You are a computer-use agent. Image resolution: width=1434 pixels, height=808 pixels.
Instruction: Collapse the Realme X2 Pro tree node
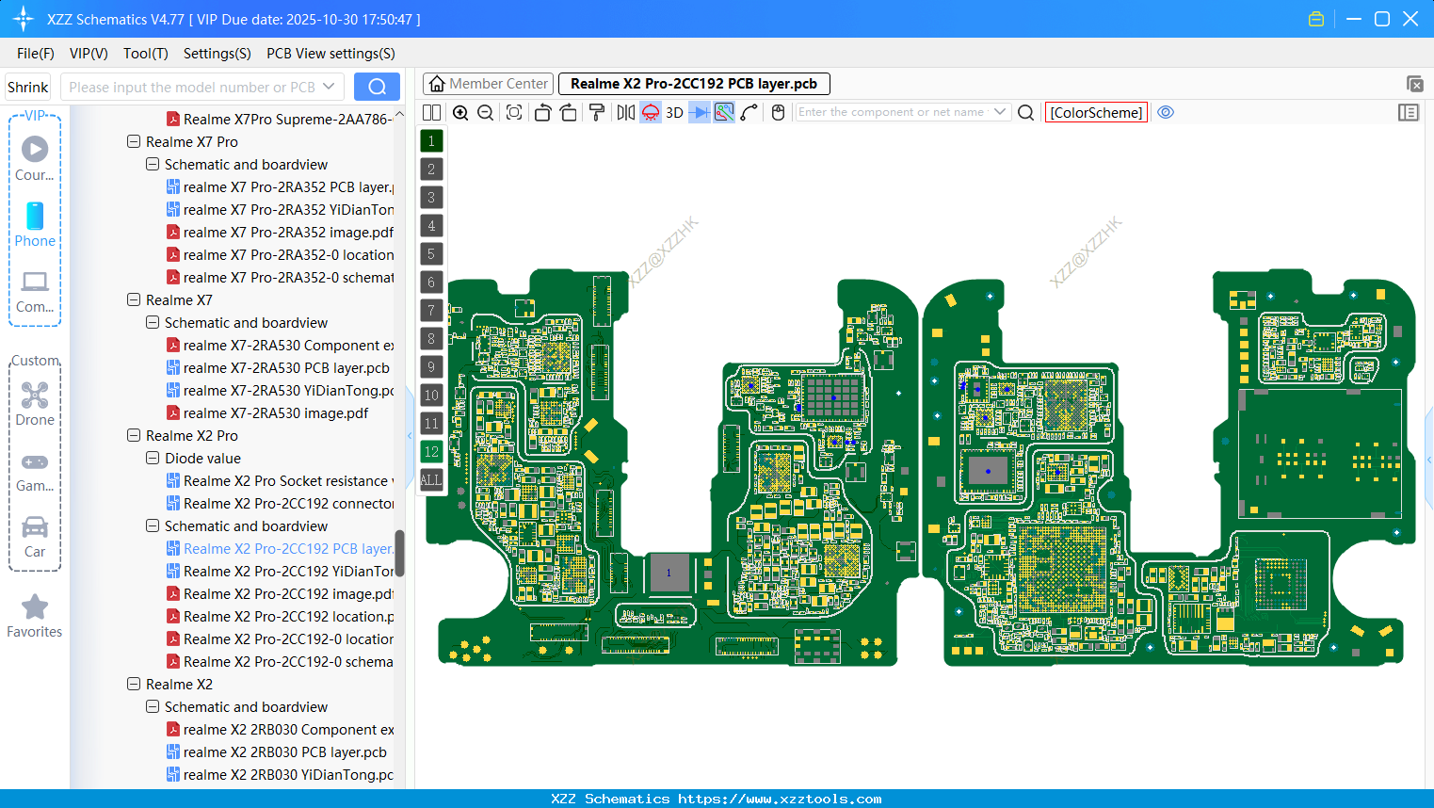[x=133, y=435]
